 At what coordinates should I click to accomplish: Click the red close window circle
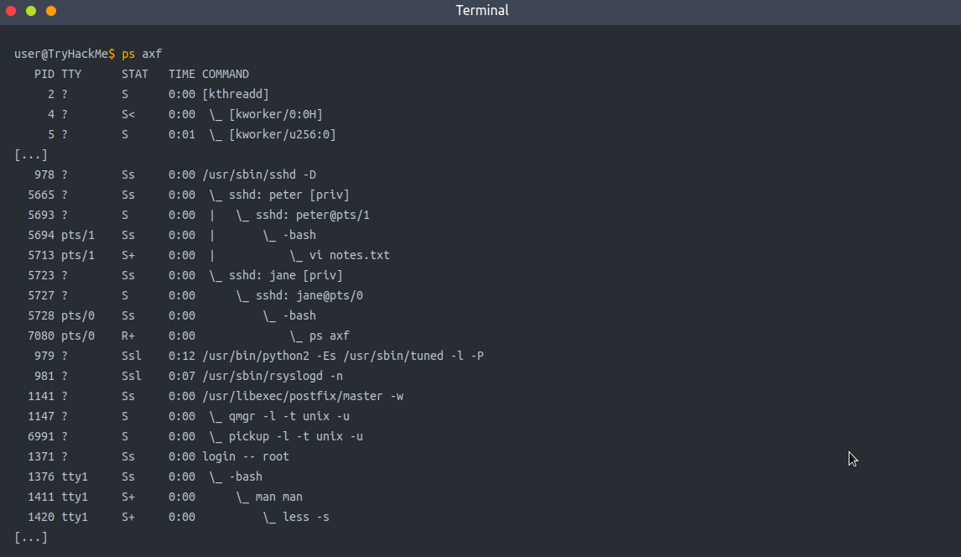(x=11, y=12)
